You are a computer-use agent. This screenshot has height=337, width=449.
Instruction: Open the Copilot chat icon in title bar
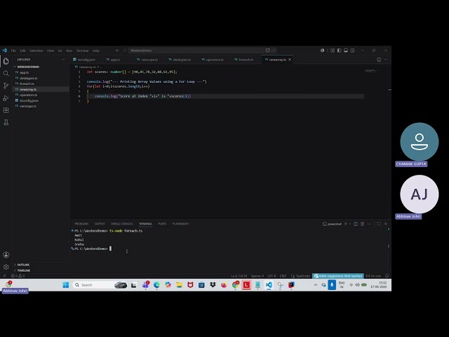268,50
